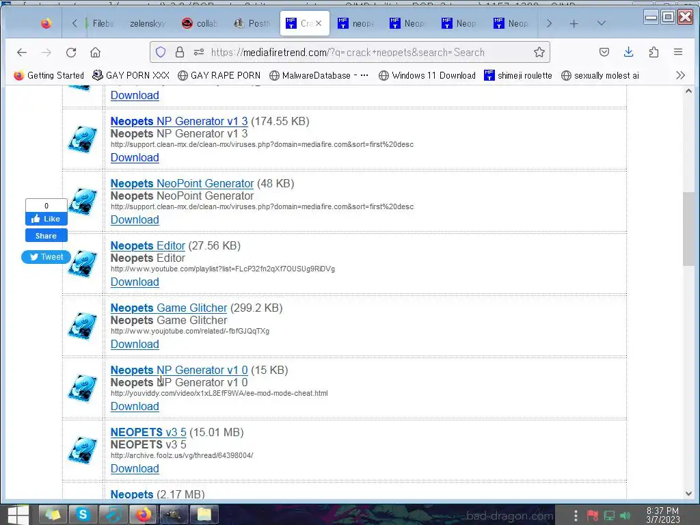Download Neopets NP Generator v1 3
Viewport: 700px width, 525px height.
click(135, 158)
